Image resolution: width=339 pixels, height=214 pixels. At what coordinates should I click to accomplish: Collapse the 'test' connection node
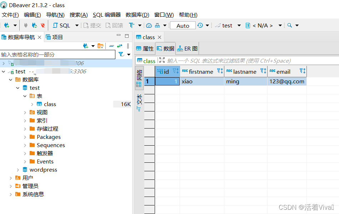(x=4, y=71)
